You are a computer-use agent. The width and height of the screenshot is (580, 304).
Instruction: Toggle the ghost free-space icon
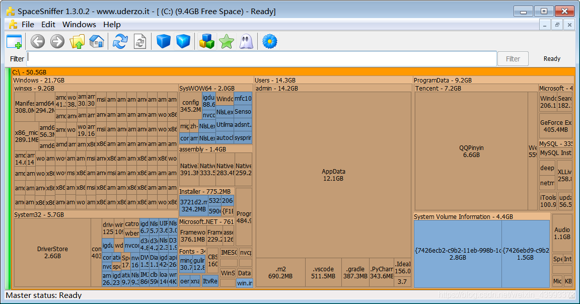(246, 41)
